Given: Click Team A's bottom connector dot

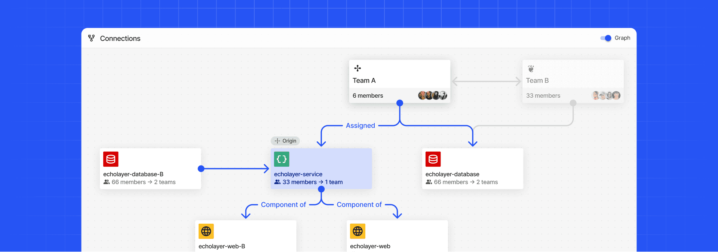Looking at the screenshot, I should click(400, 103).
